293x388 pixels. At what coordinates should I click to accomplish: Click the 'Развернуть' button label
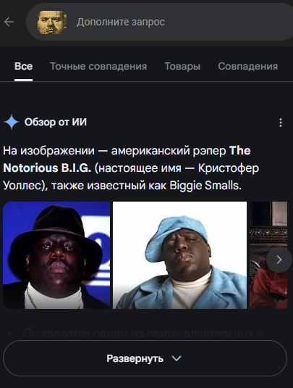tap(135, 358)
